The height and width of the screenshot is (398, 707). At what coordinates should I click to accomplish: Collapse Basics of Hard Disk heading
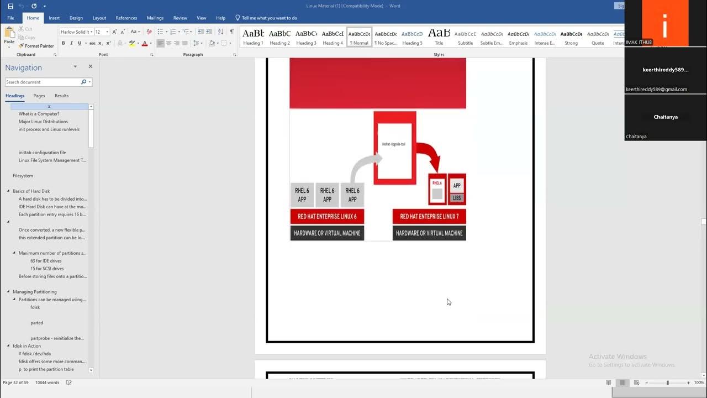pyautogui.click(x=8, y=191)
